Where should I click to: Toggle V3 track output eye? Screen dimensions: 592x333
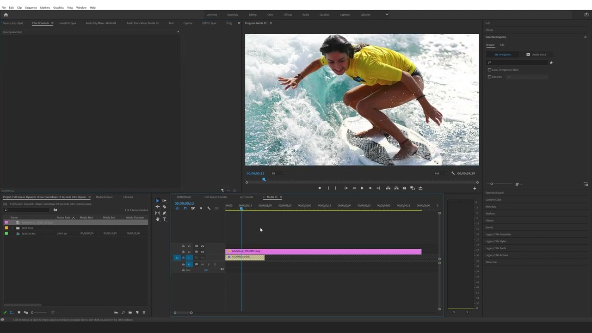pos(202,246)
